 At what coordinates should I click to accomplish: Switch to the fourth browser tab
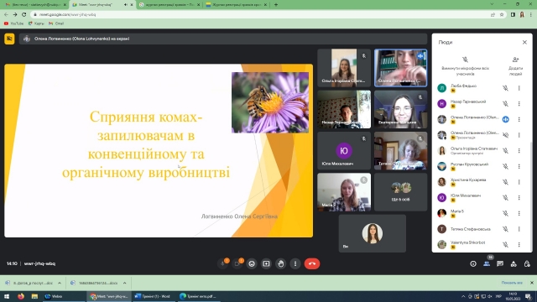[236, 5]
